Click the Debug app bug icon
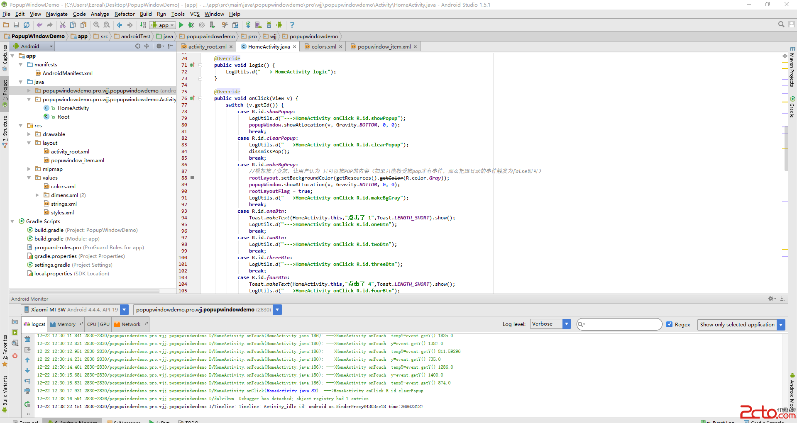Viewport: 797px width, 423px height. coord(191,25)
